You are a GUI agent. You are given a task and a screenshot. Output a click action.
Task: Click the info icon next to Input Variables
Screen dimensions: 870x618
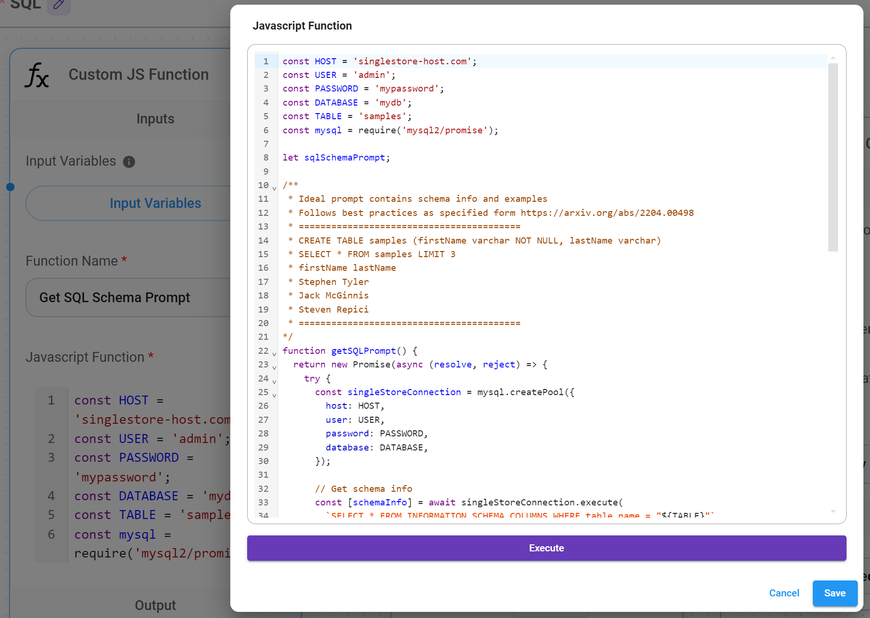click(129, 162)
